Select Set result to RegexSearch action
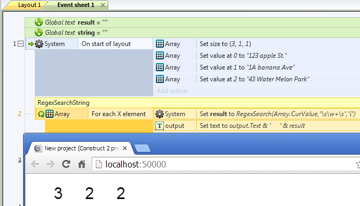The width and height of the screenshot is (360, 206). [277, 114]
